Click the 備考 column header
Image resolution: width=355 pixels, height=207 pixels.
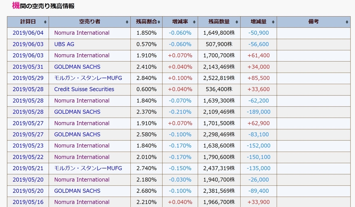pos(314,22)
